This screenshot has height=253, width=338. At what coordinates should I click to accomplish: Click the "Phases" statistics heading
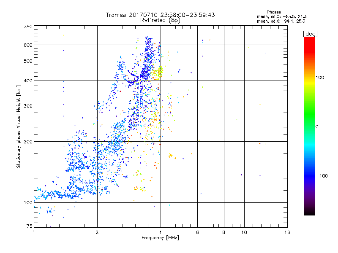coord(273,12)
